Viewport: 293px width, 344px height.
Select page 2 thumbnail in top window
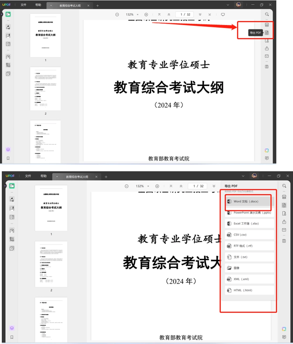click(x=45, y=89)
